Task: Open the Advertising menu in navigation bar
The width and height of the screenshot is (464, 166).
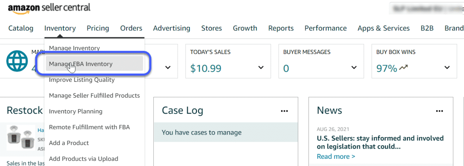Action: pos(171,28)
